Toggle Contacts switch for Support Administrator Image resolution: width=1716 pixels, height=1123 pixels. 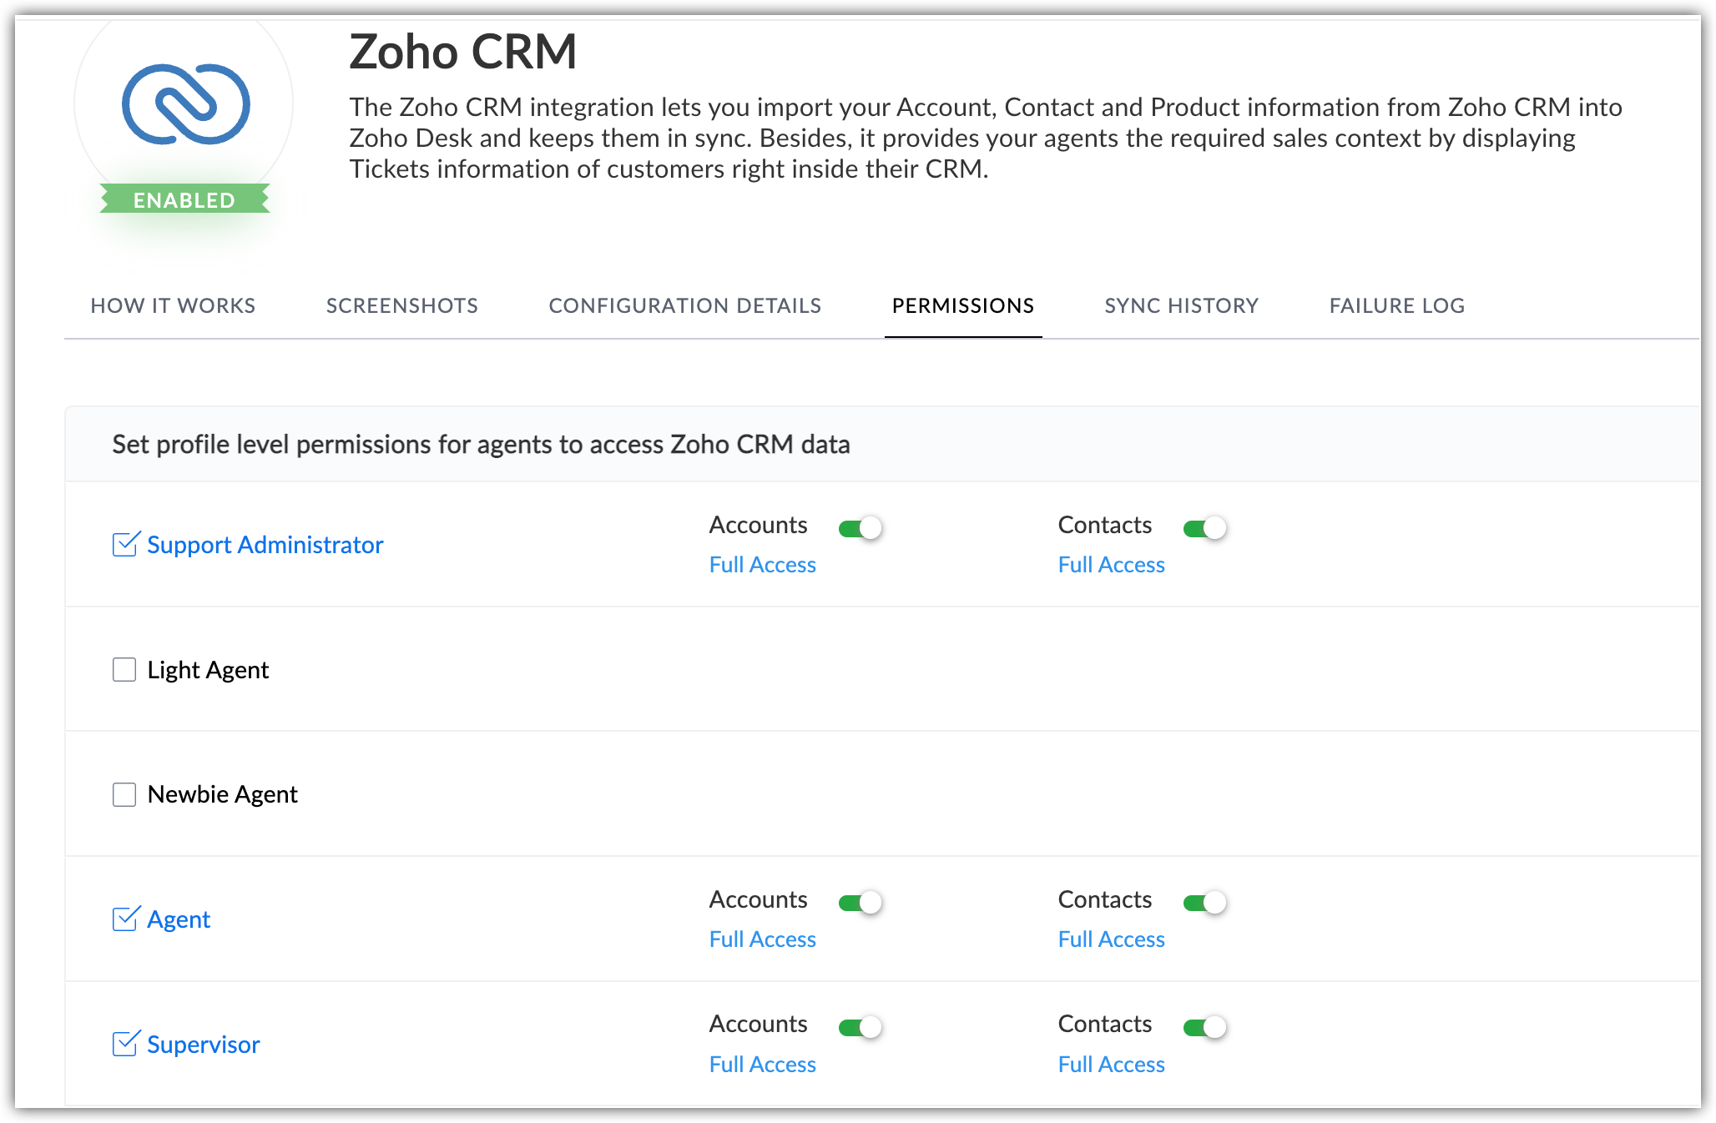pos(1205,527)
